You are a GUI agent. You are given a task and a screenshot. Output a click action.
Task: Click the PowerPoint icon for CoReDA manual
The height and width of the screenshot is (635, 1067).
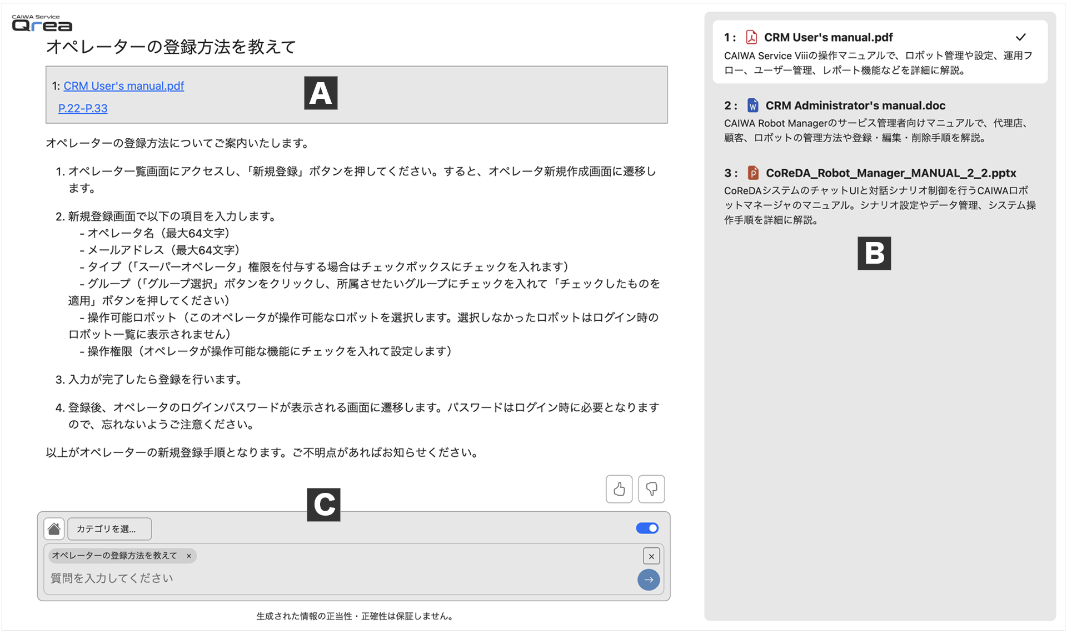[x=752, y=173]
